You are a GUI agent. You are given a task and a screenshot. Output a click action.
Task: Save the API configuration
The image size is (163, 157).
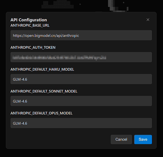(x=143, y=139)
